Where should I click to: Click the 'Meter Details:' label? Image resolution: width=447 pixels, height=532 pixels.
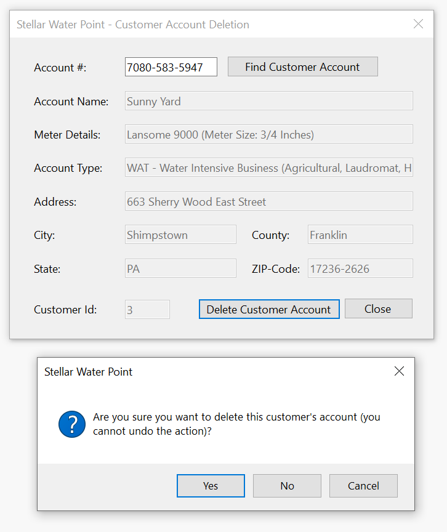tap(67, 135)
